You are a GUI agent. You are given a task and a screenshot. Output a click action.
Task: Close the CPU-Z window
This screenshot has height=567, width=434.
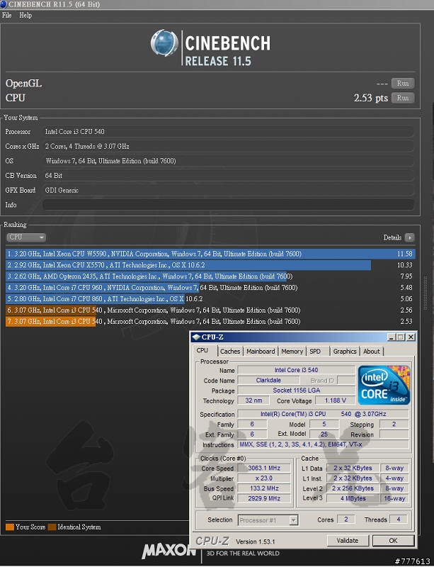tap(411, 337)
